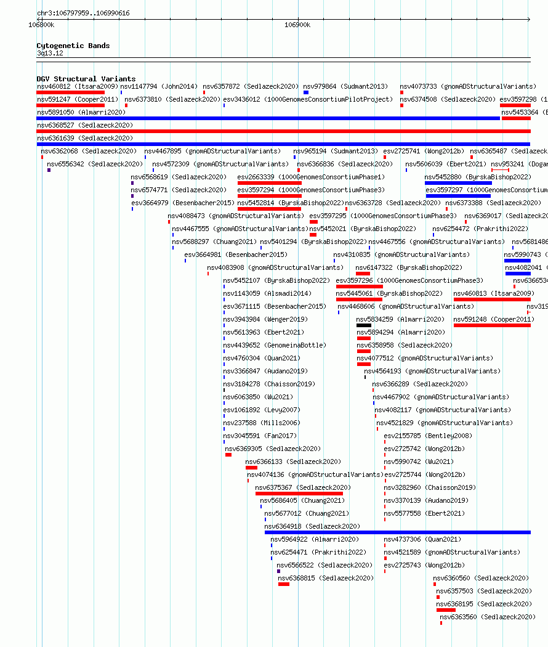Click nsv6363728 (Sedlazeck2020) label
The width and height of the screenshot is (548, 647).
(x=393, y=203)
